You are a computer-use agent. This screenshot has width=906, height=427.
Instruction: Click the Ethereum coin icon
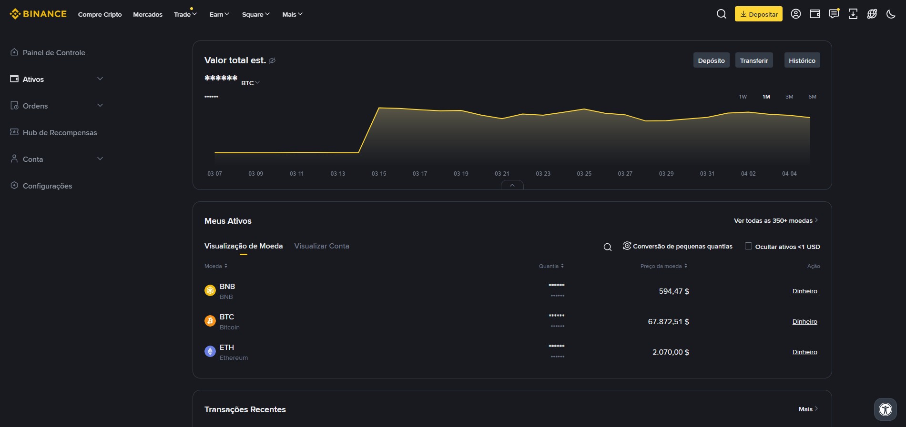[x=210, y=351]
